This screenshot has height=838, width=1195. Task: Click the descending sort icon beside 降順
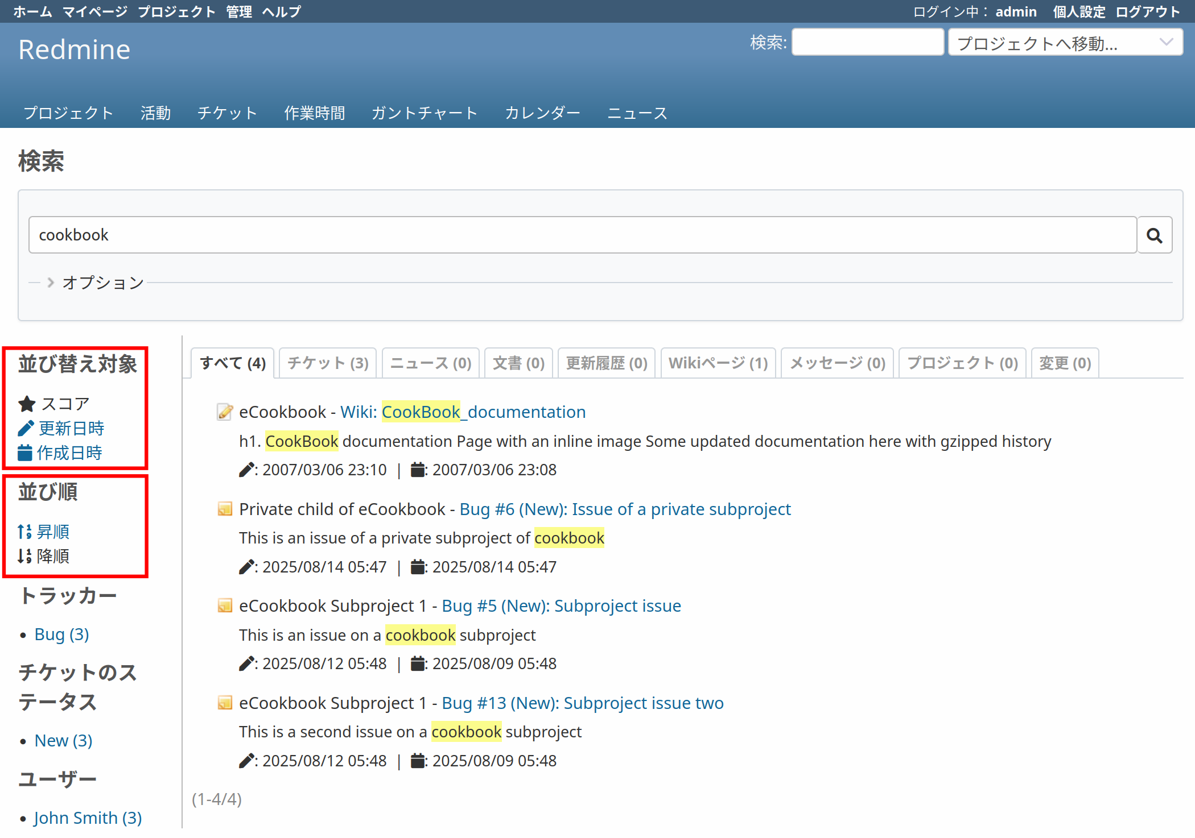(24, 556)
